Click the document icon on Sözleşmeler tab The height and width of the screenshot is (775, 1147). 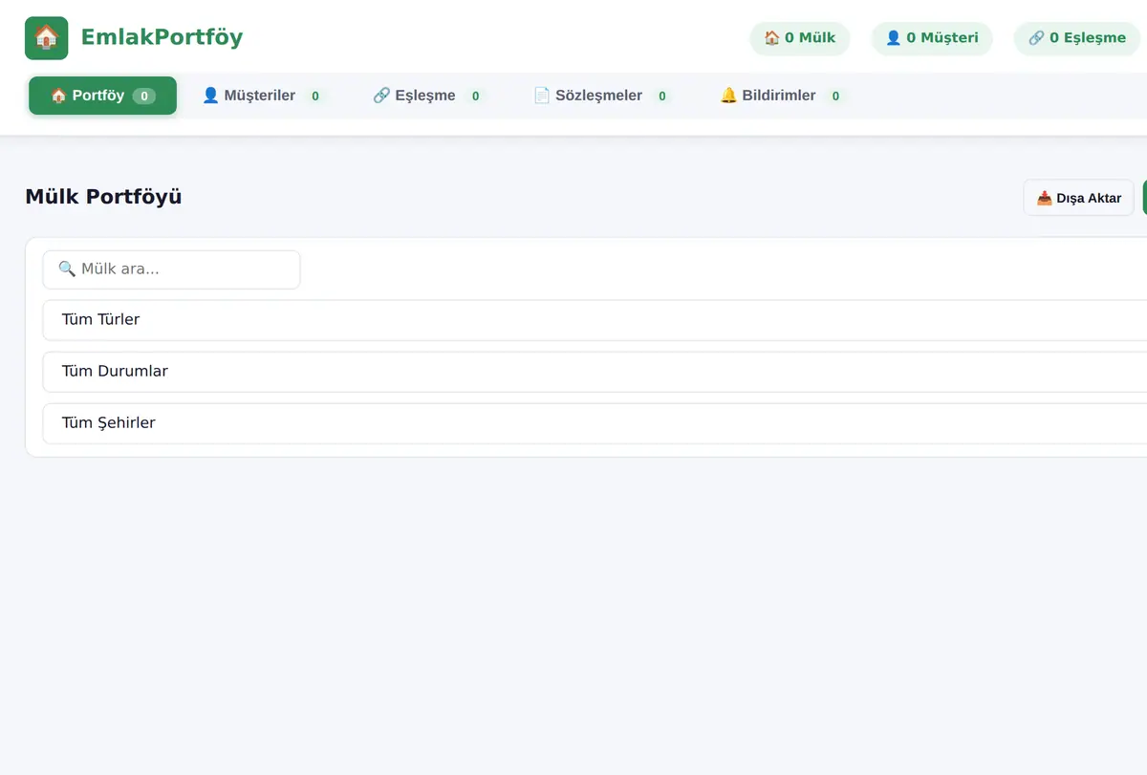coord(542,96)
